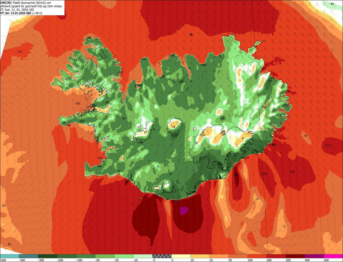Select the '78' value in eastern sea

305,136
